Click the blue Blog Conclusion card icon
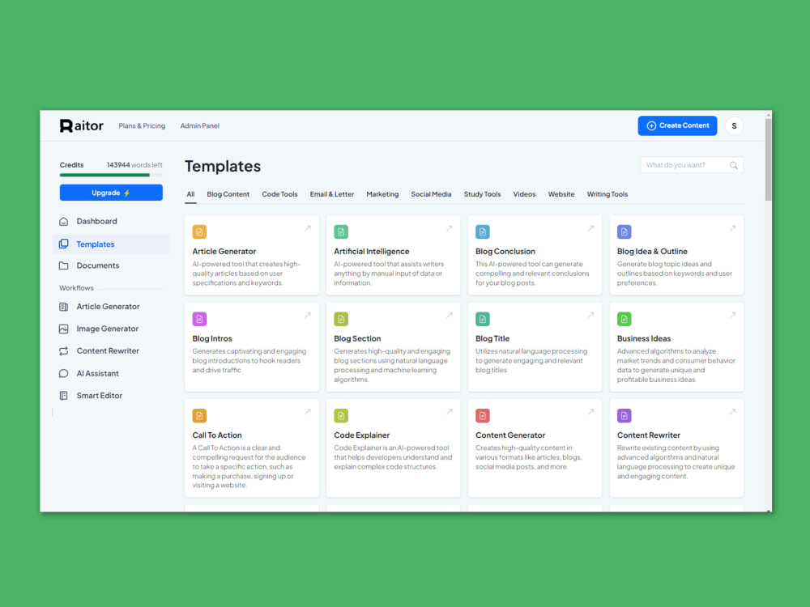Screen dimensions: 810x607 tap(483, 231)
